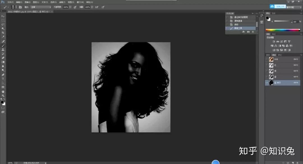Toggle visibility of the Red channel
303x164 pixels.
[267, 65]
